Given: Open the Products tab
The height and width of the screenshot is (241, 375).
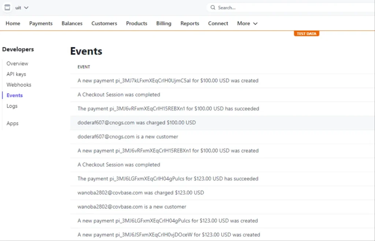Looking at the screenshot, I should point(137,23).
